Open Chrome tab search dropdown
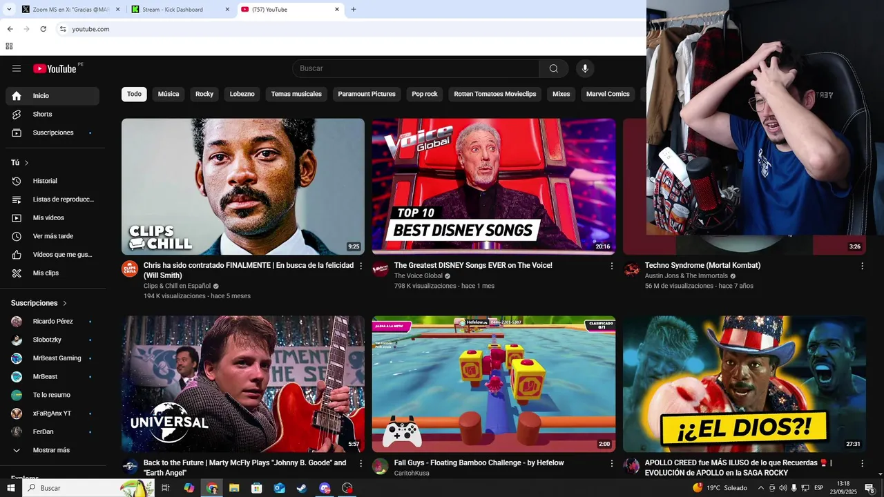 (9, 10)
